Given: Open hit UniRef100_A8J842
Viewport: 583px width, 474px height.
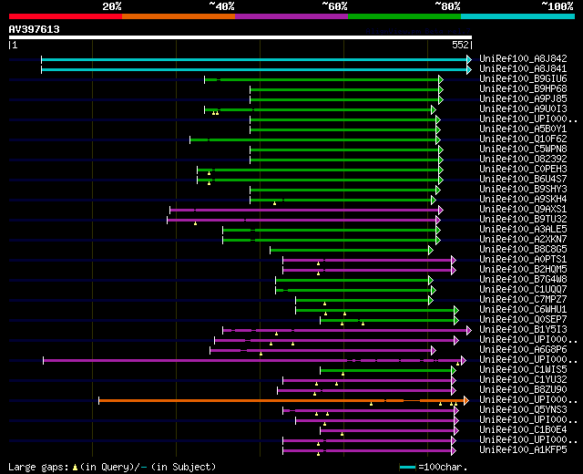Looking at the screenshot, I should click(523, 58).
